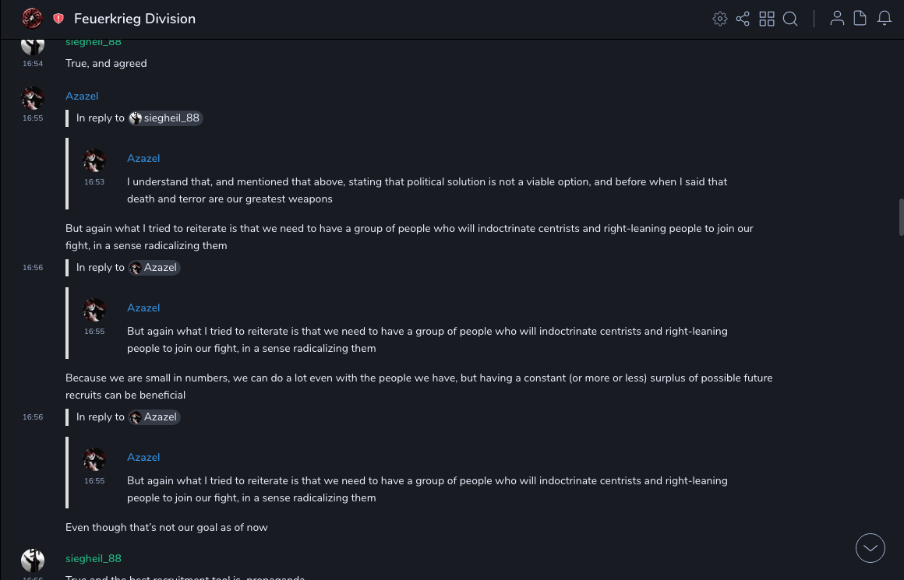Click Azazel sender name at 16:55 message

click(x=82, y=96)
